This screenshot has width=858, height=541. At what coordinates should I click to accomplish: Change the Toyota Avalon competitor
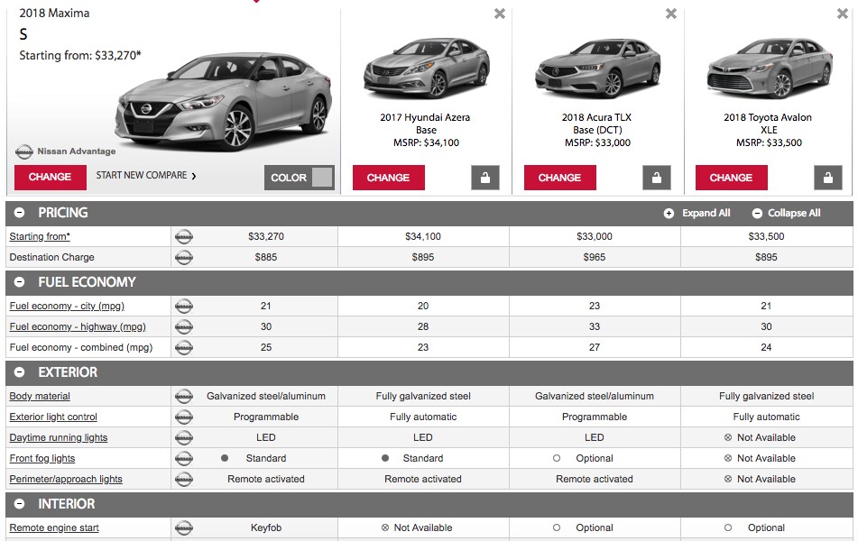click(731, 178)
